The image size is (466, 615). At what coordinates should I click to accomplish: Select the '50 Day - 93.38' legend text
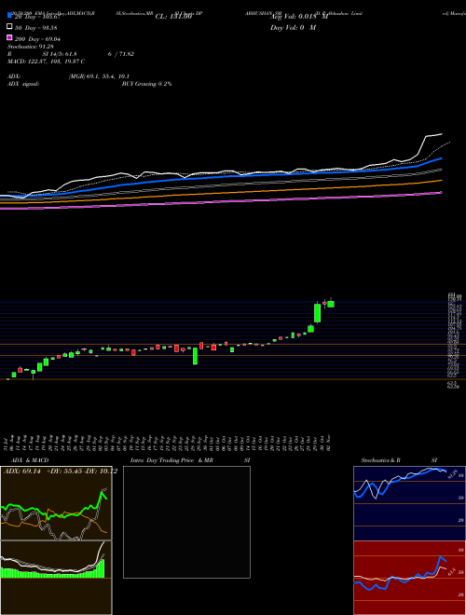pos(35,27)
